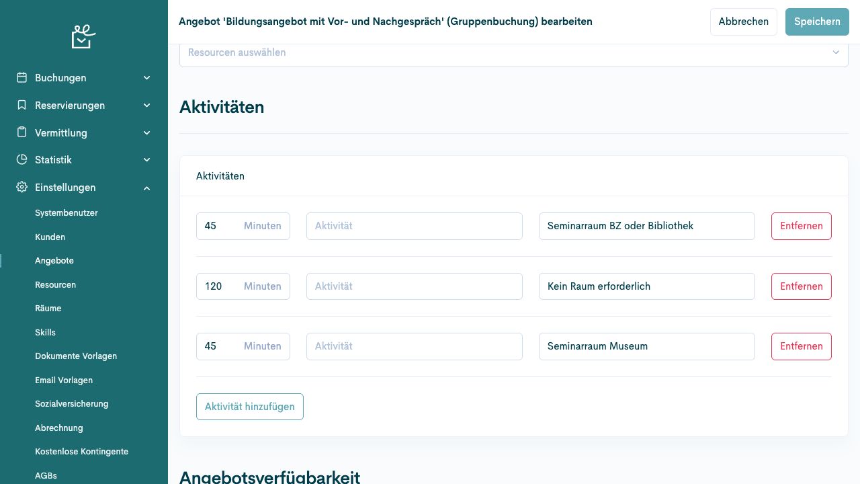Edit the 120 Minuten duration field
Screen dimensions: 860x484
coord(243,286)
